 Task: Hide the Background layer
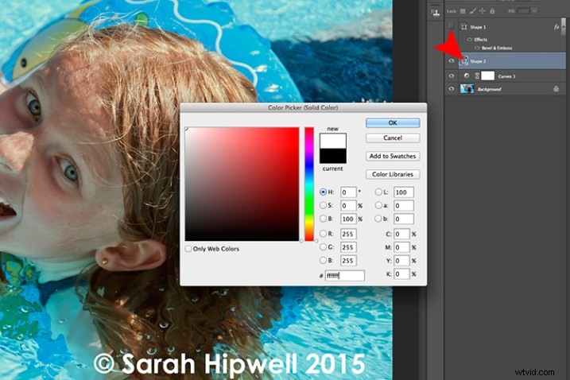(x=451, y=89)
